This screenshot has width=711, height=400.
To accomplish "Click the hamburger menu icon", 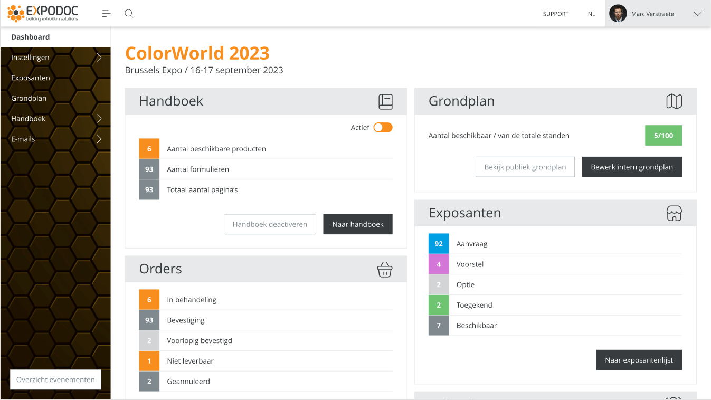I will coord(106,13).
